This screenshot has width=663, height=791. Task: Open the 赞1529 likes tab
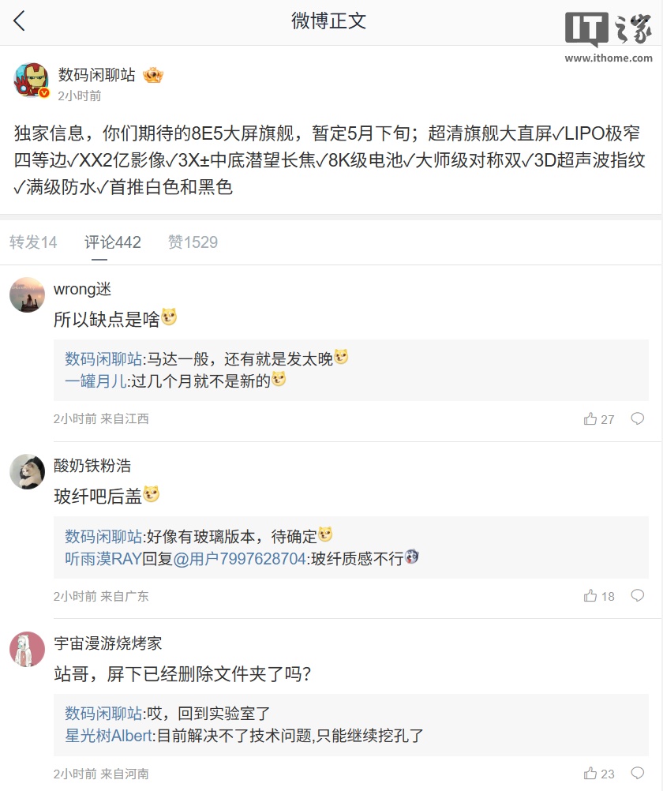point(193,242)
